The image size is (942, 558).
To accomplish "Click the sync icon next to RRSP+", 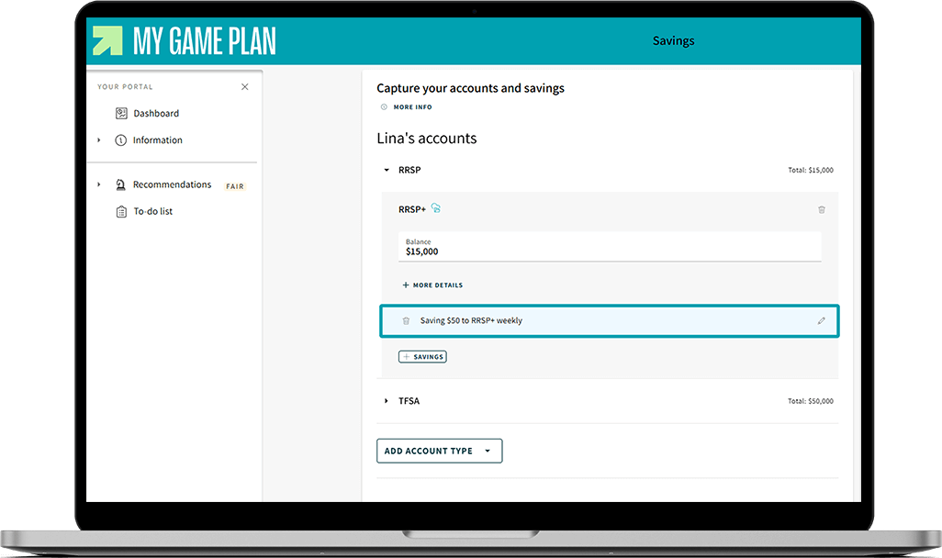I will pos(434,208).
